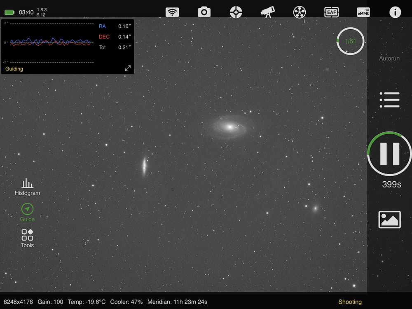Click the Tot error value 0.21"
Viewport: 412px width, 309px height.
(x=124, y=47)
